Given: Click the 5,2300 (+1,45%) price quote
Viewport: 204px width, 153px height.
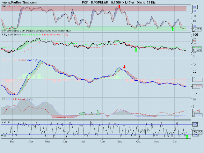Looking at the screenshot, I should [x=122, y=3].
